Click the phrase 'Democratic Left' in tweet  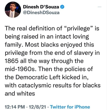(x=38, y=77)
